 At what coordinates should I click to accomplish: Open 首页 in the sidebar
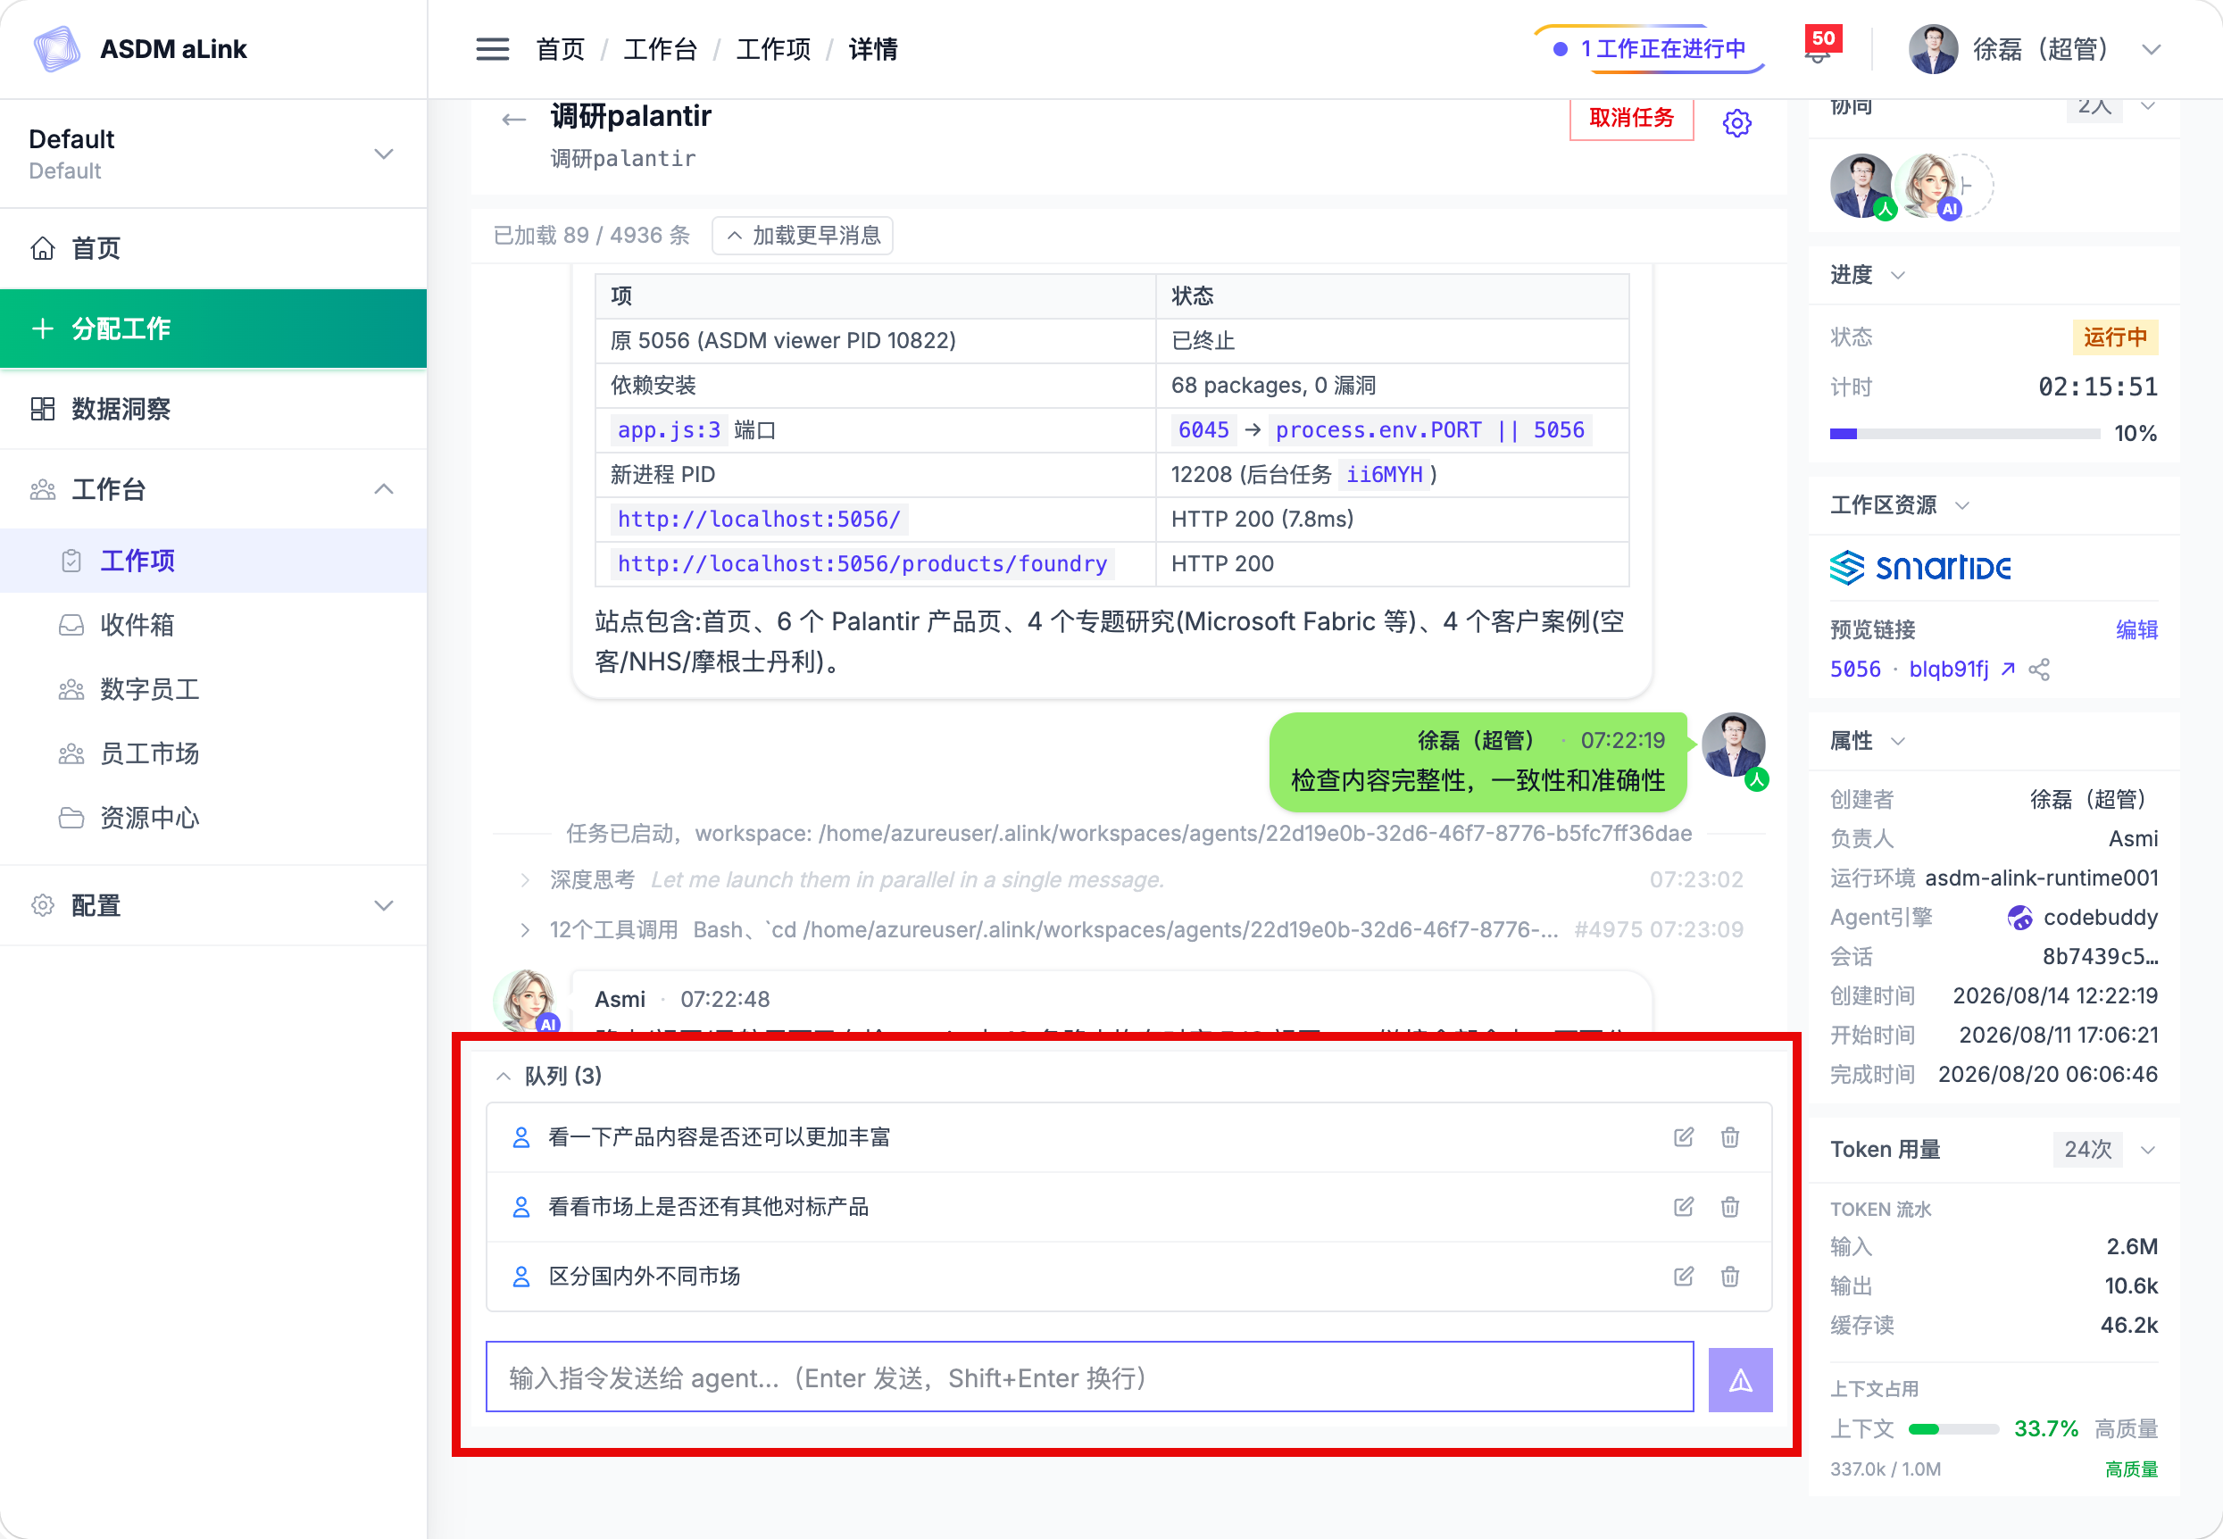point(213,249)
